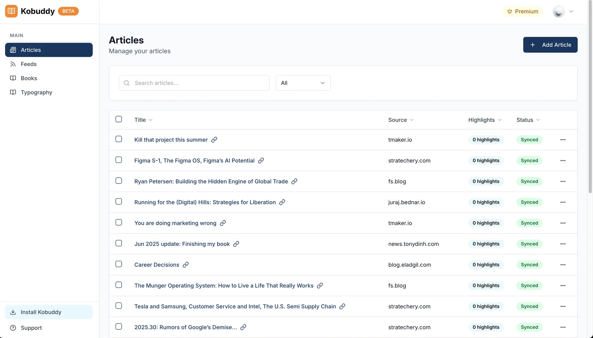593x338 pixels.
Task: Click the user avatar in header
Action: 558,11
